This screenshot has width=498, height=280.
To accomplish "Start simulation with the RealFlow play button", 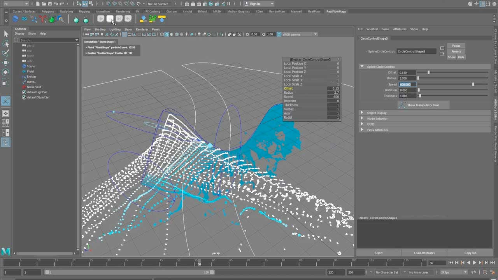I will point(101,19).
